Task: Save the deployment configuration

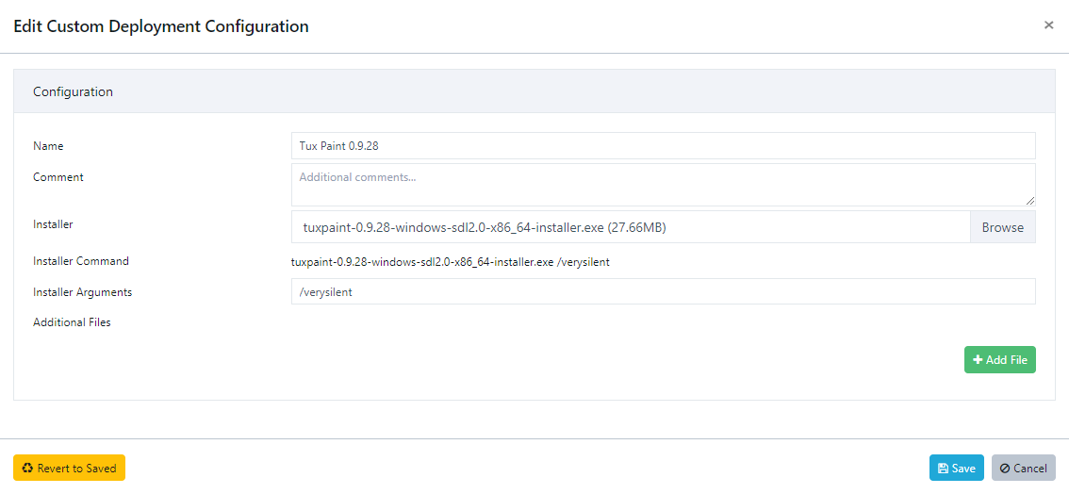Action: (957, 469)
